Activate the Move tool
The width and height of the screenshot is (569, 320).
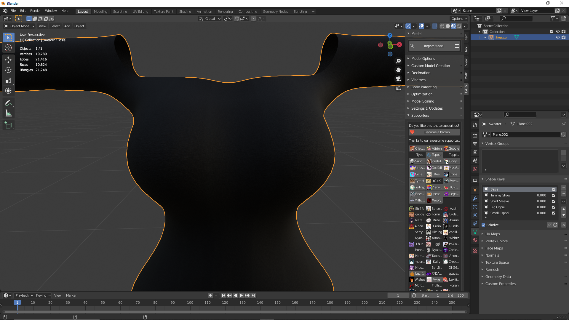[8, 60]
